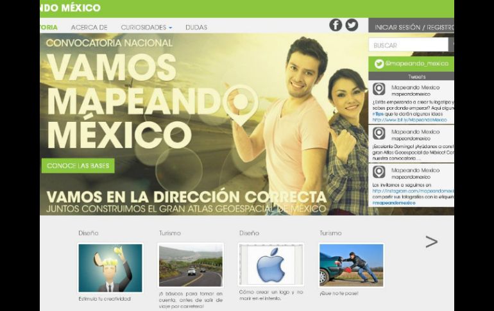
Task: Go to the Dudas page
Action: 196,28
